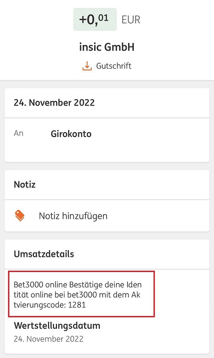The height and width of the screenshot is (358, 214).
Task: Select the Bet3000 online Bestätige text line
Action: coord(78,284)
